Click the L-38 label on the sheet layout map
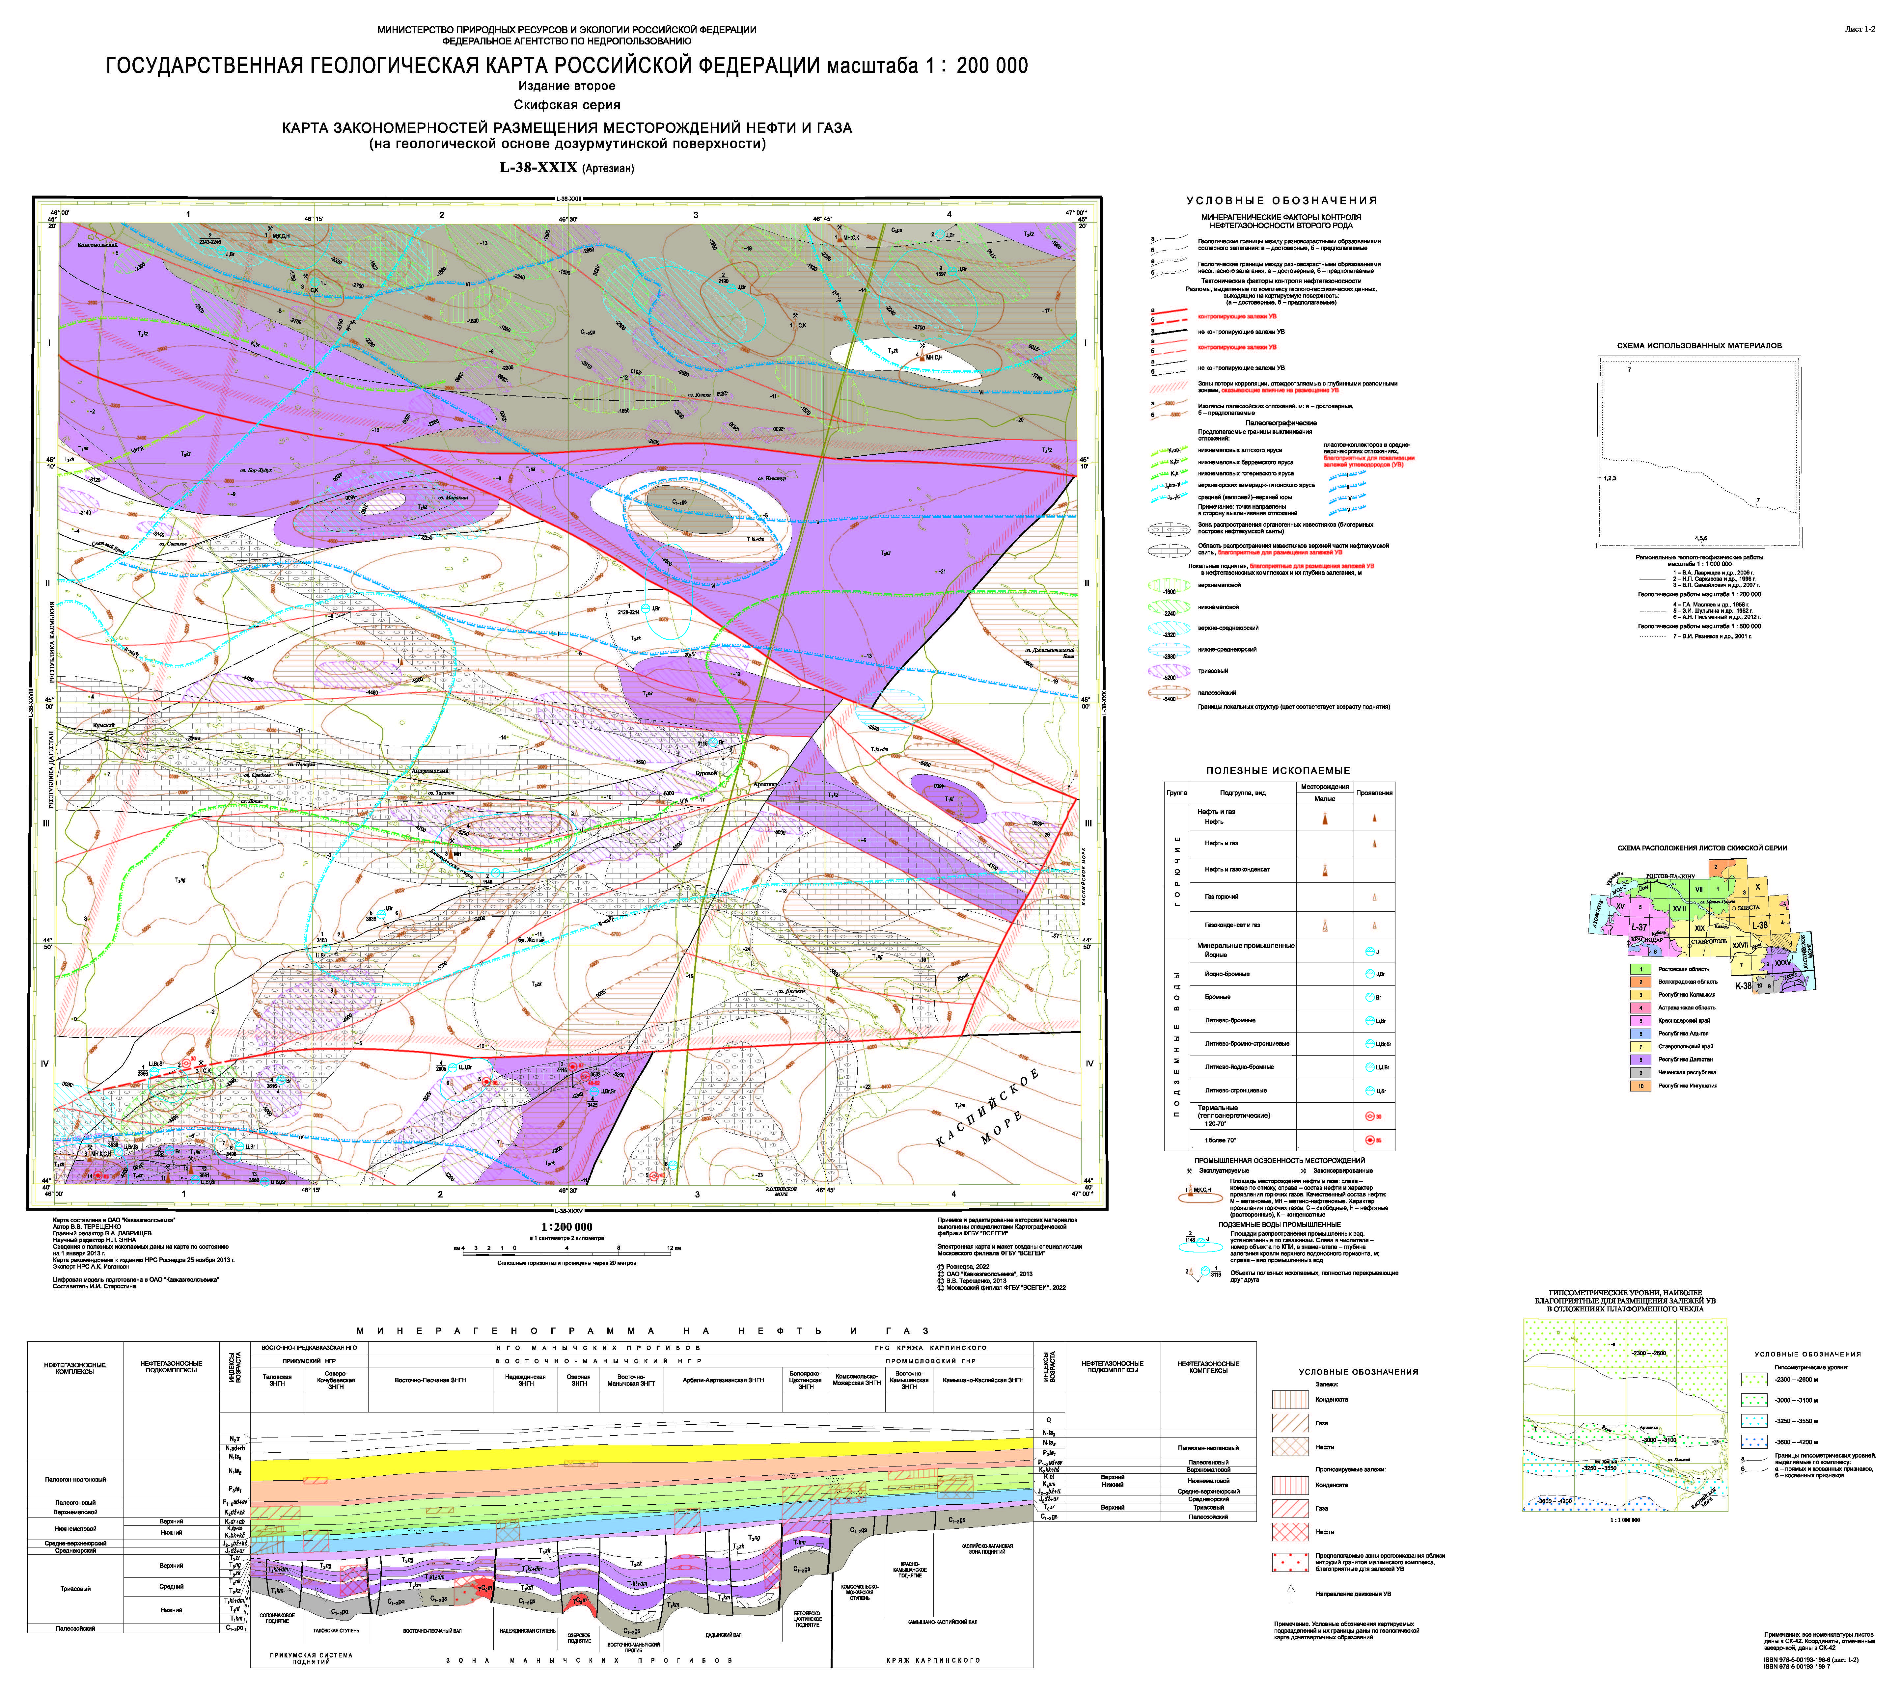This screenshot has width=1901, height=1693. tap(1760, 926)
